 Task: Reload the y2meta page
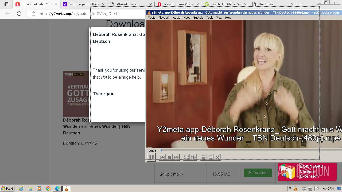click(19, 14)
